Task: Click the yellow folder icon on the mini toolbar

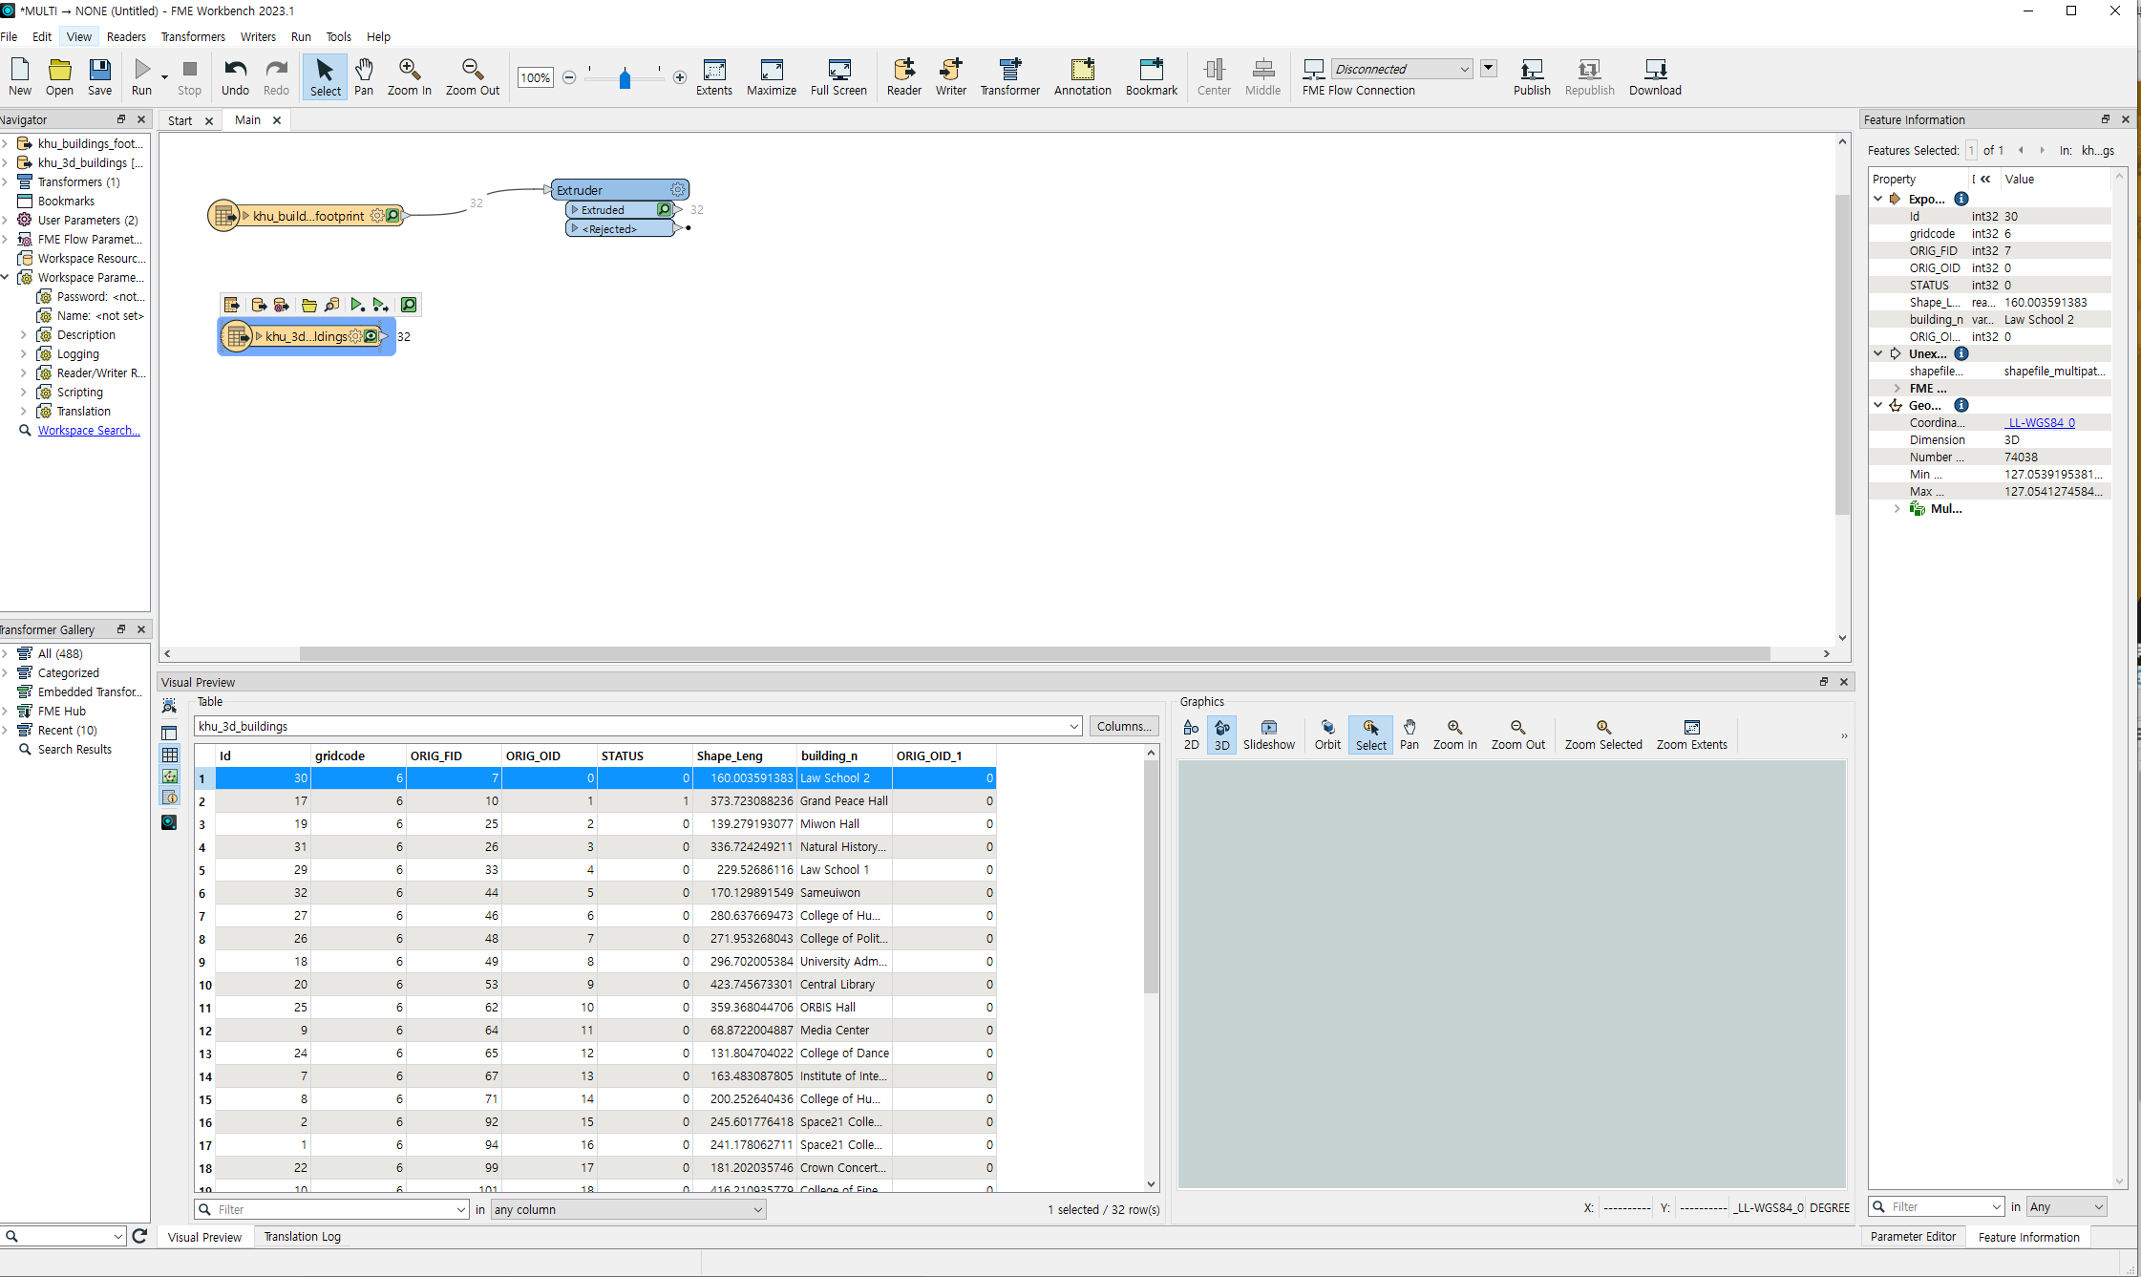Action: tap(309, 305)
